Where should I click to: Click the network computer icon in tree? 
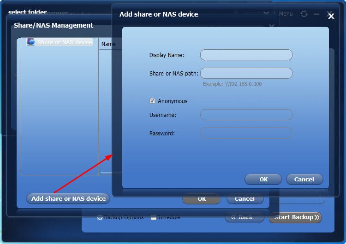tap(30, 41)
